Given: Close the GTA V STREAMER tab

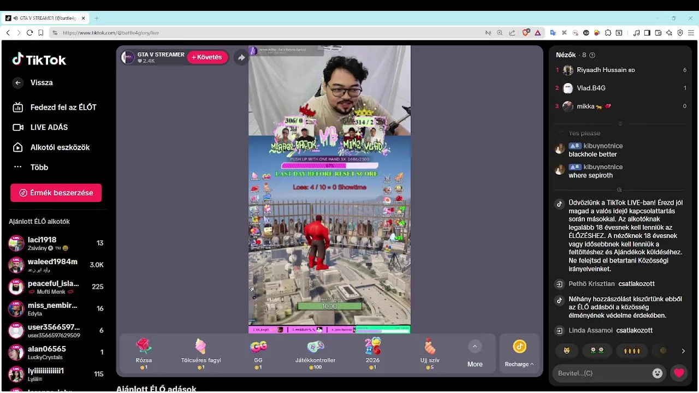Looking at the screenshot, I should [x=84, y=18].
